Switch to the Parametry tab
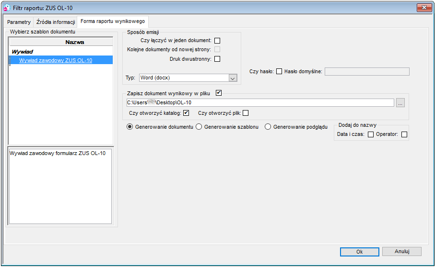 (x=19, y=22)
